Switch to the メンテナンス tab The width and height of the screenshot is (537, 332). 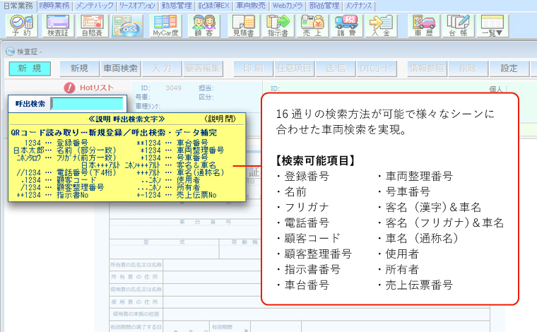click(x=358, y=6)
